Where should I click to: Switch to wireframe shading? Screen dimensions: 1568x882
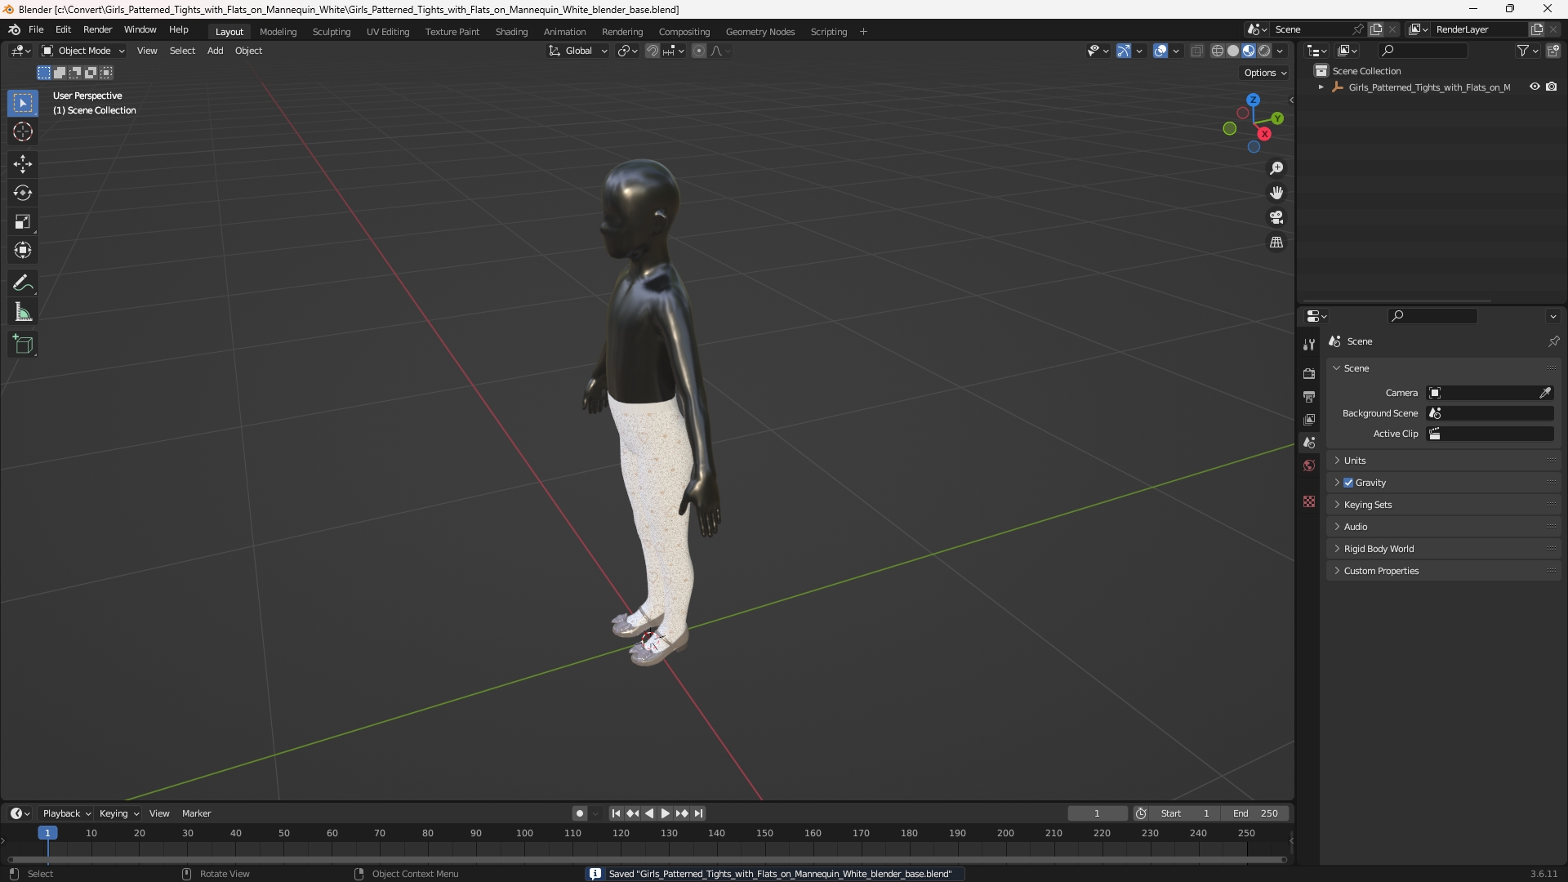point(1218,51)
